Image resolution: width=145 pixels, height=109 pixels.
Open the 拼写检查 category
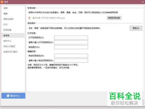[x=8, y=30]
